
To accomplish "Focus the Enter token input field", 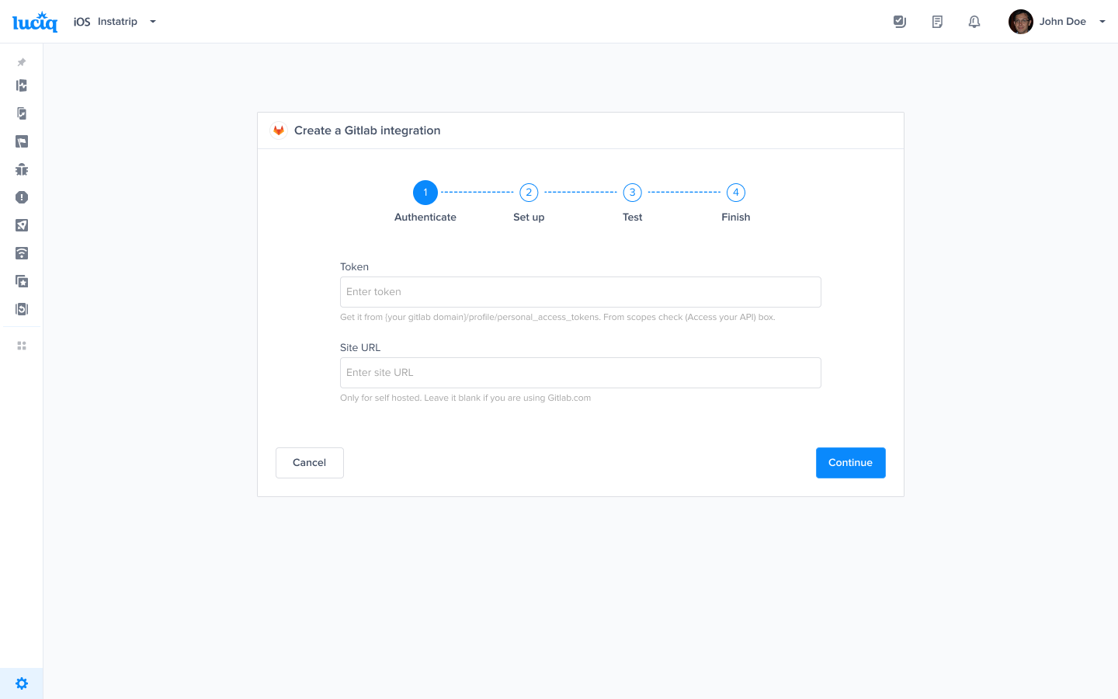I will coord(581,292).
